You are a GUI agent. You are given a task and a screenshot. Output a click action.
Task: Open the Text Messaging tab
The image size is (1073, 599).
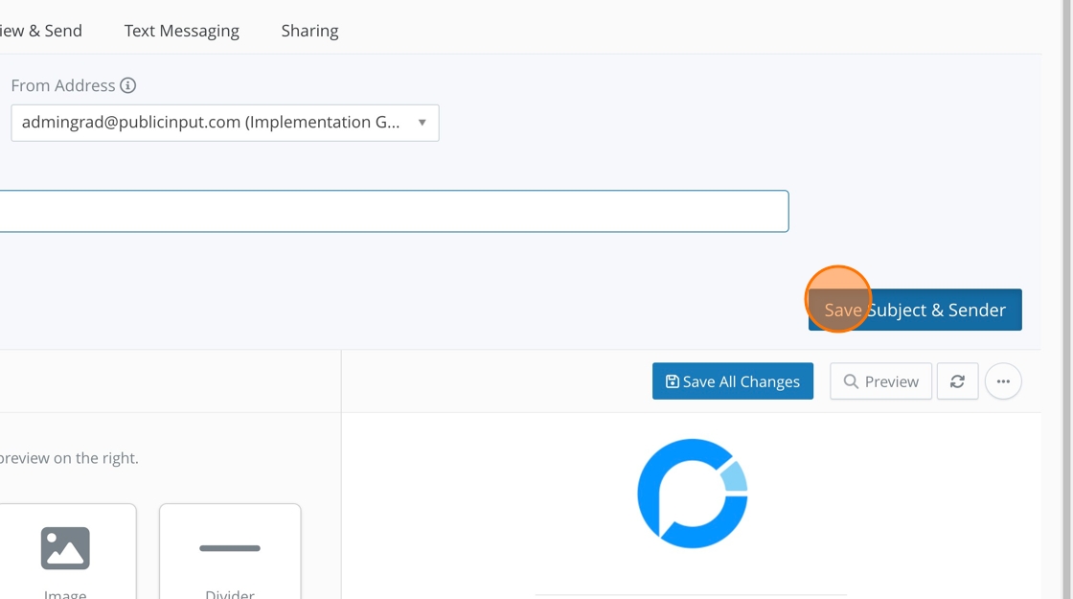tap(181, 31)
